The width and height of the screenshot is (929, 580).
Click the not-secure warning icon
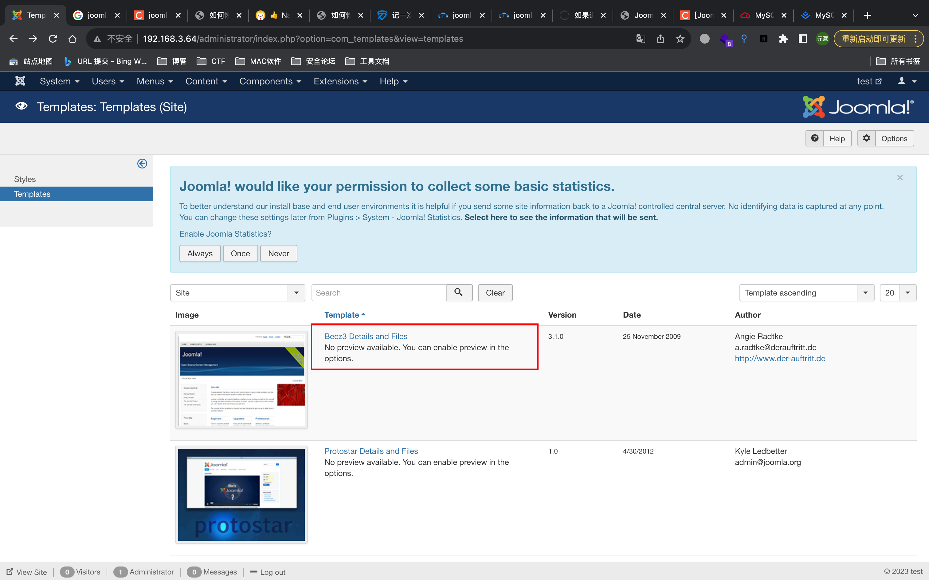pyautogui.click(x=97, y=39)
